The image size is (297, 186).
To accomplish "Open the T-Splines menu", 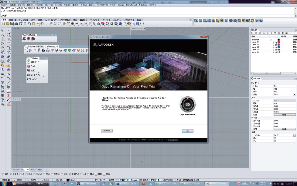I will click(143, 5).
